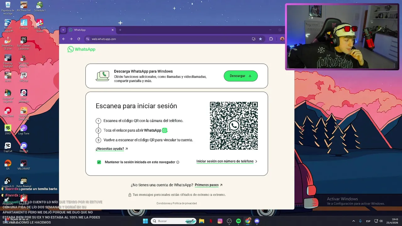Go forward in Chrome

(71, 39)
